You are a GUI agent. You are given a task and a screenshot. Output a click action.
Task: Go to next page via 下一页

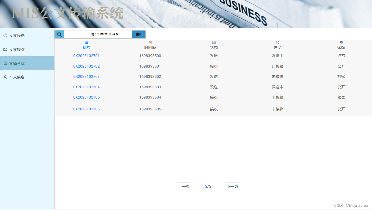click(232, 186)
